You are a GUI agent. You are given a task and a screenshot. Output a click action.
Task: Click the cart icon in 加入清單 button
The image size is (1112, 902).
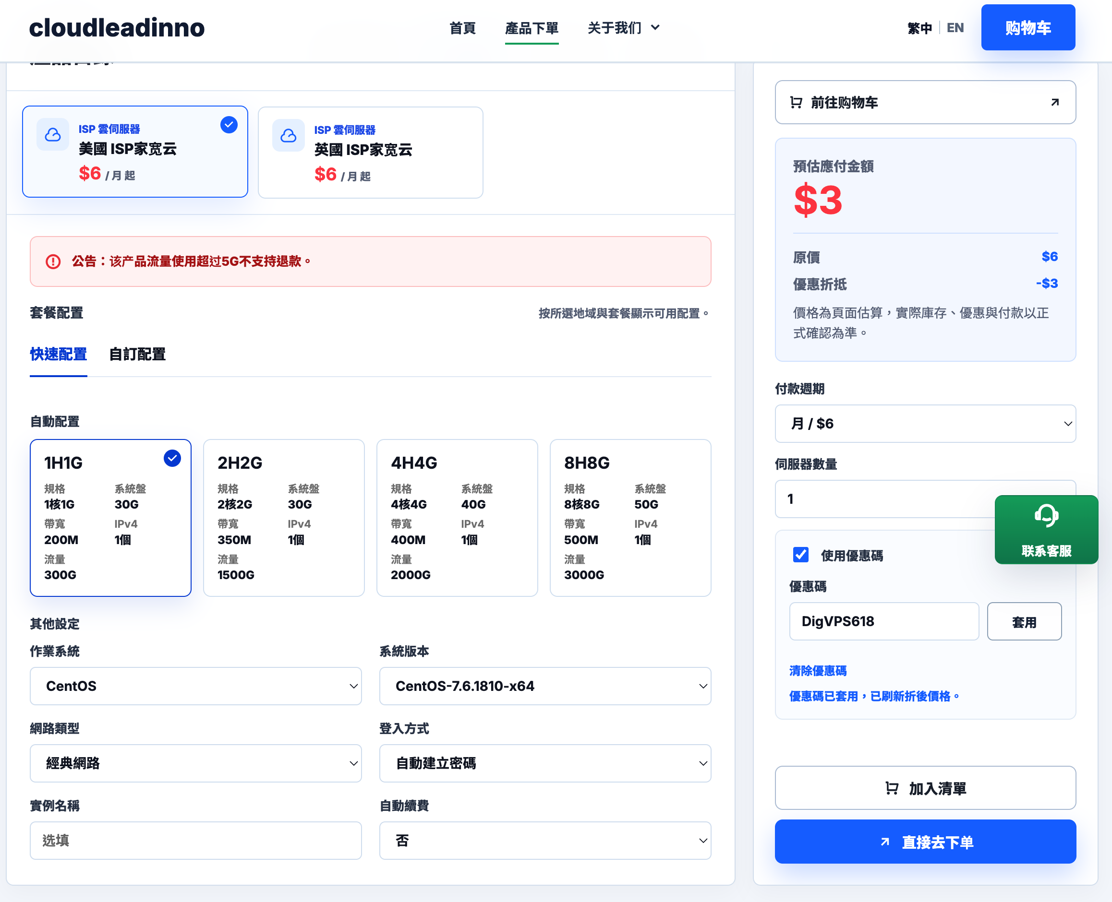click(x=892, y=788)
